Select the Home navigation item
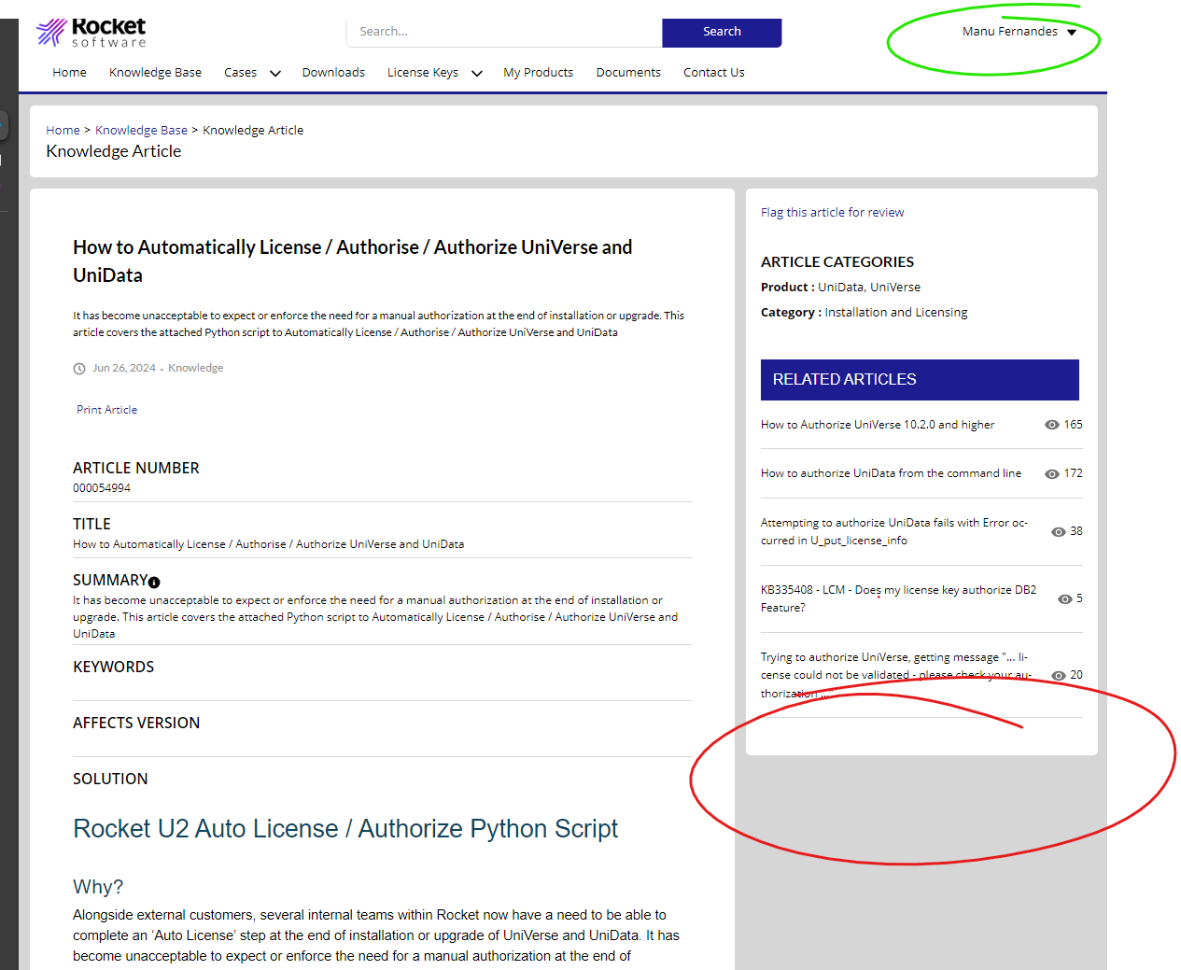The height and width of the screenshot is (970, 1181). (69, 72)
